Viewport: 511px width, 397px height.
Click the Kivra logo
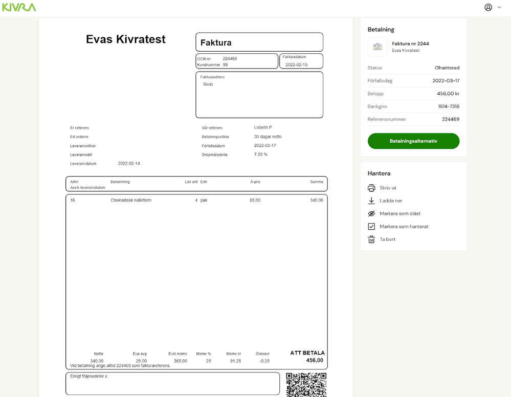[x=19, y=7]
